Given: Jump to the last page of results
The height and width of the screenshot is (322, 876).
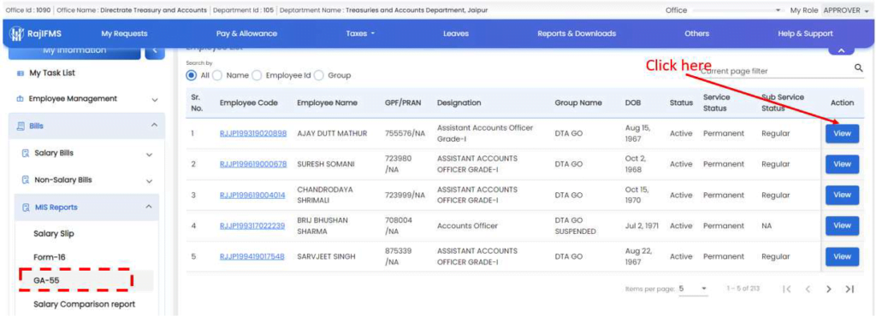Looking at the screenshot, I should pos(849,289).
